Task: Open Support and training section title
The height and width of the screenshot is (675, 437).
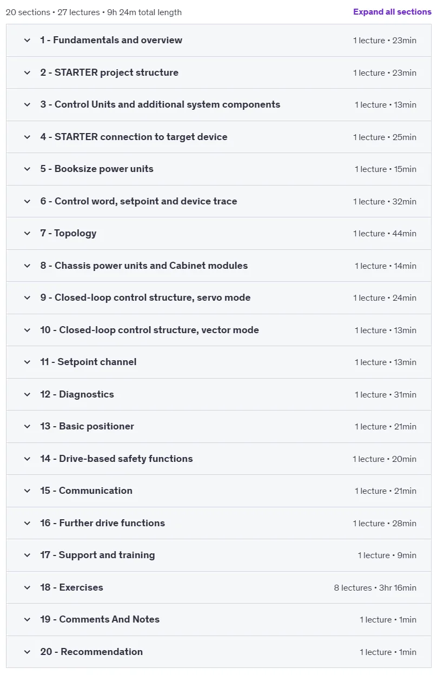Action: click(97, 555)
